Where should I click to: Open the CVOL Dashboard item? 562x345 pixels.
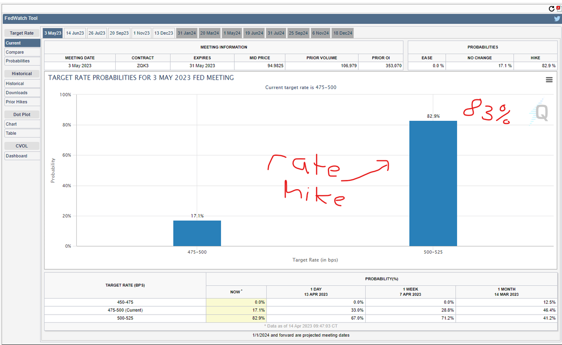22,156
